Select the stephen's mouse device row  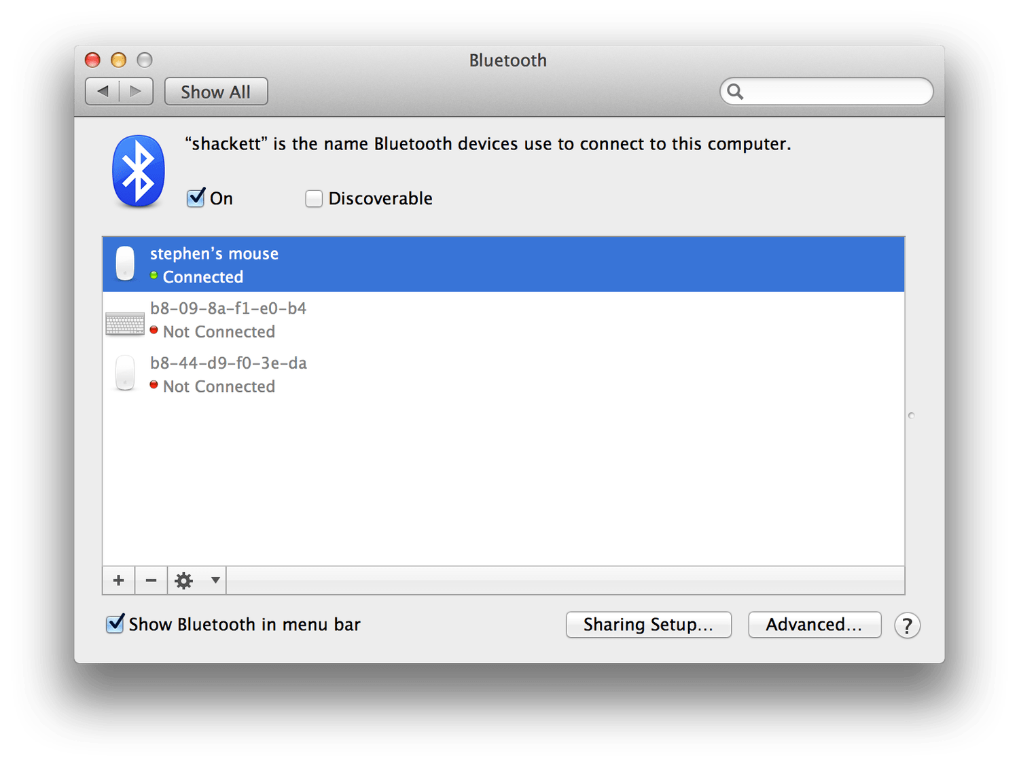click(503, 265)
